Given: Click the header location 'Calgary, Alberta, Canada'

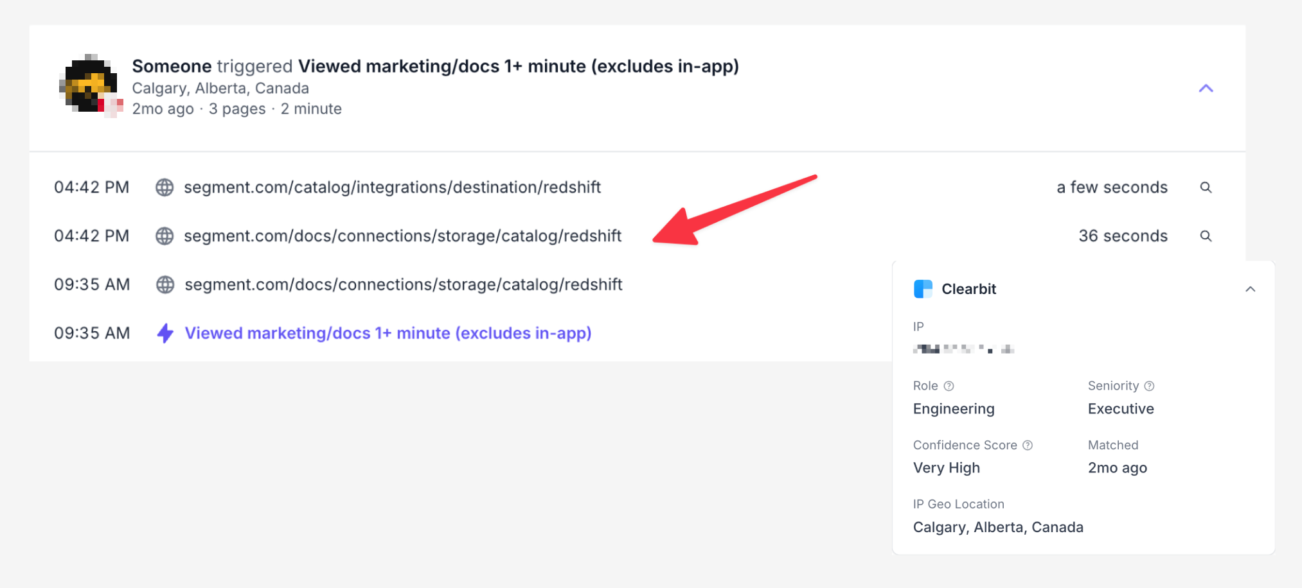Looking at the screenshot, I should click(220, 88).
